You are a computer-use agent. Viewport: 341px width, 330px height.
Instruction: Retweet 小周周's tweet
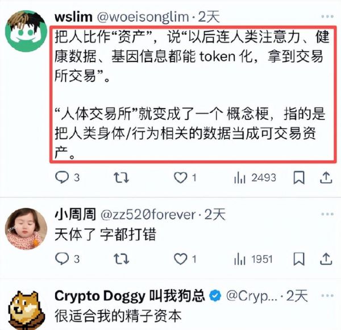(x=122, y=259)
